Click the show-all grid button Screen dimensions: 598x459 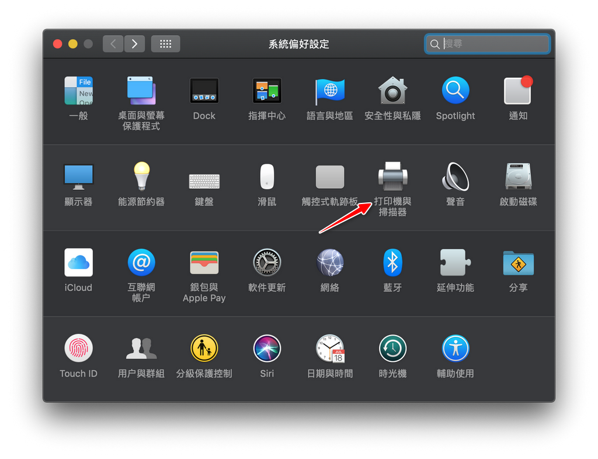point(165,44)
